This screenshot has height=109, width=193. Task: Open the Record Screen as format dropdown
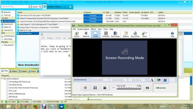(x=101, y=80)
